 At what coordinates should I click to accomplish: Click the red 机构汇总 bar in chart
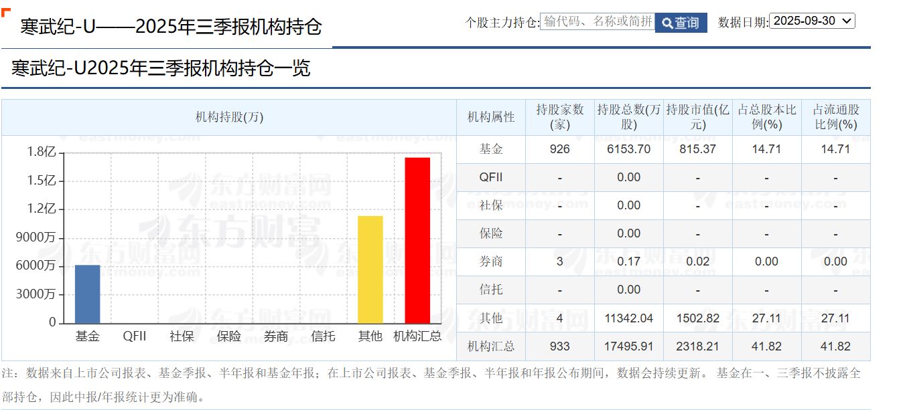click(417, 240)
